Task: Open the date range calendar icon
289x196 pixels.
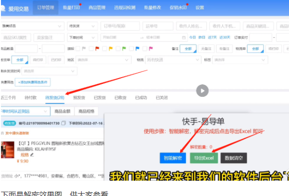Action: 183,37
